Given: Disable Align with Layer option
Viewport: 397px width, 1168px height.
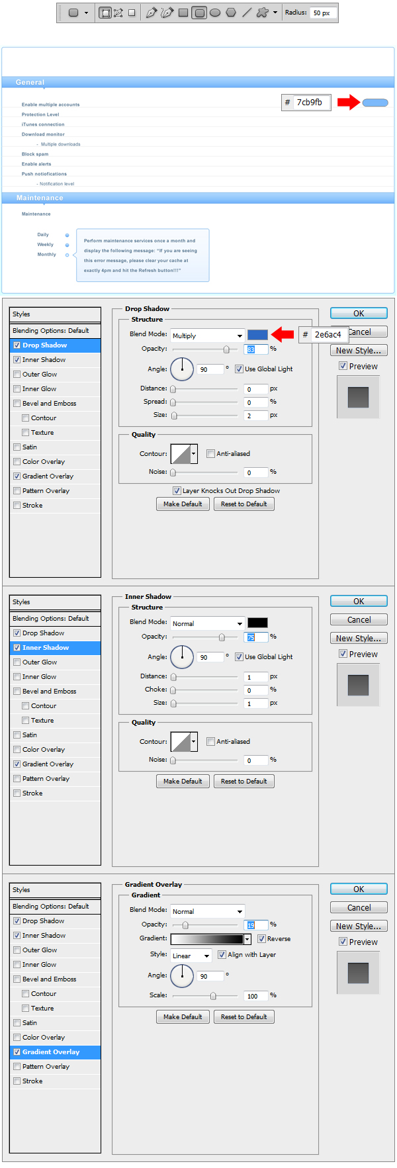Looking at the screenshot, I should click(x=222, y=955).
